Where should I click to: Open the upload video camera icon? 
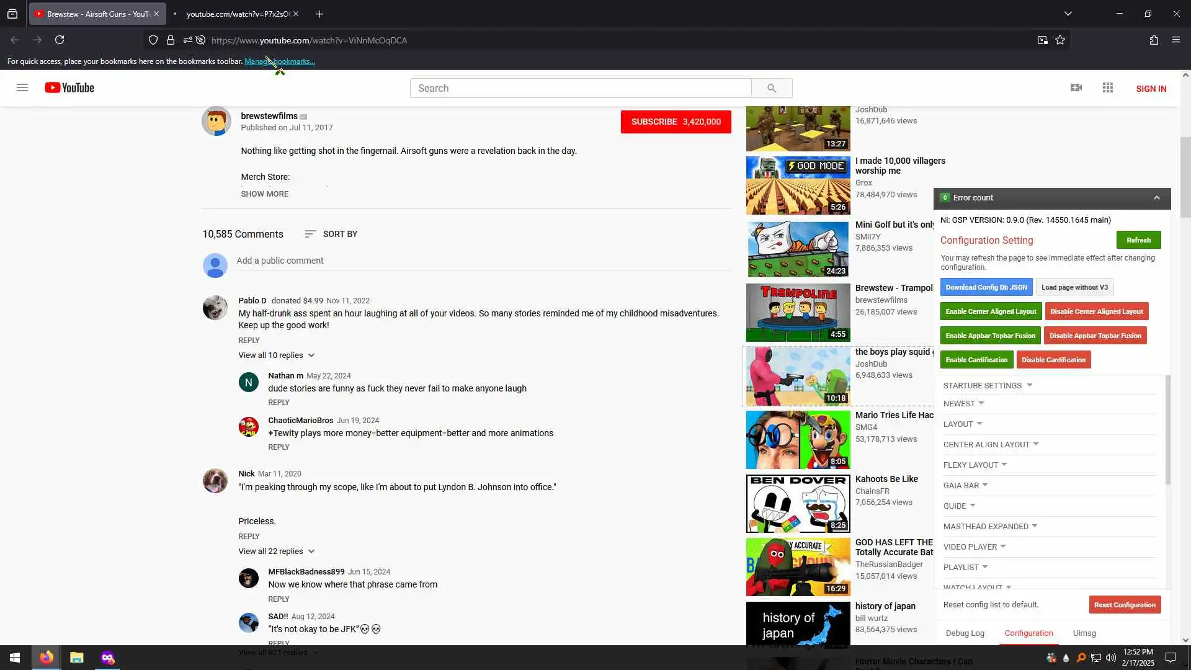tap(1076, 88)
